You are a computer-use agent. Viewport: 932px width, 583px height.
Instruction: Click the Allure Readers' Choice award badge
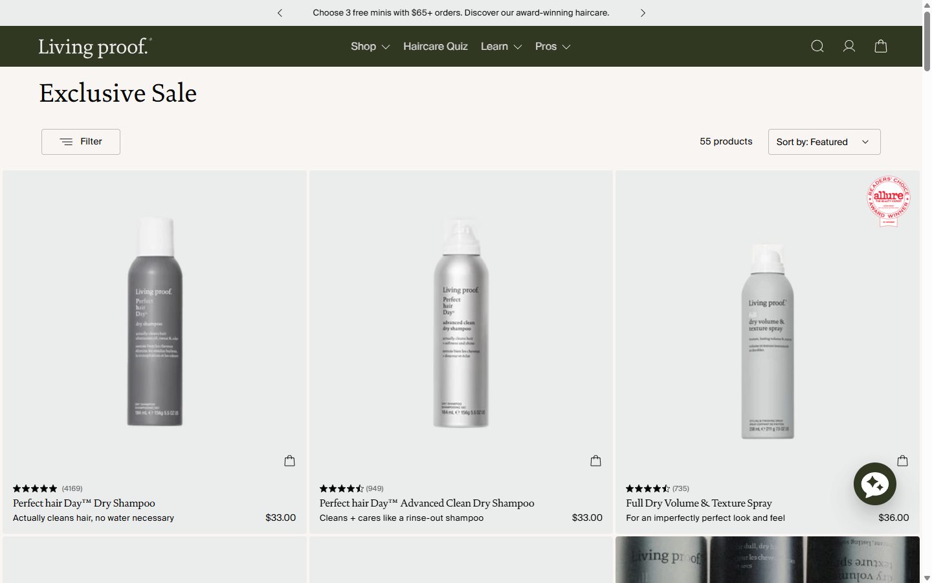click(x=889, y=201)
